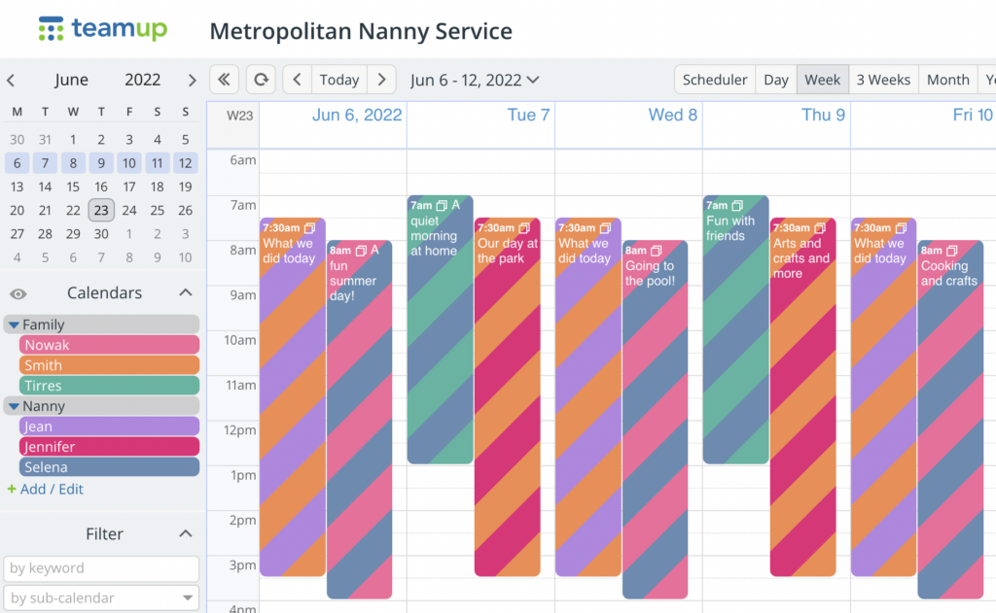This screenshot has width=996, height=613.
Task: Click the June month label
Action: tap(71, 80)
